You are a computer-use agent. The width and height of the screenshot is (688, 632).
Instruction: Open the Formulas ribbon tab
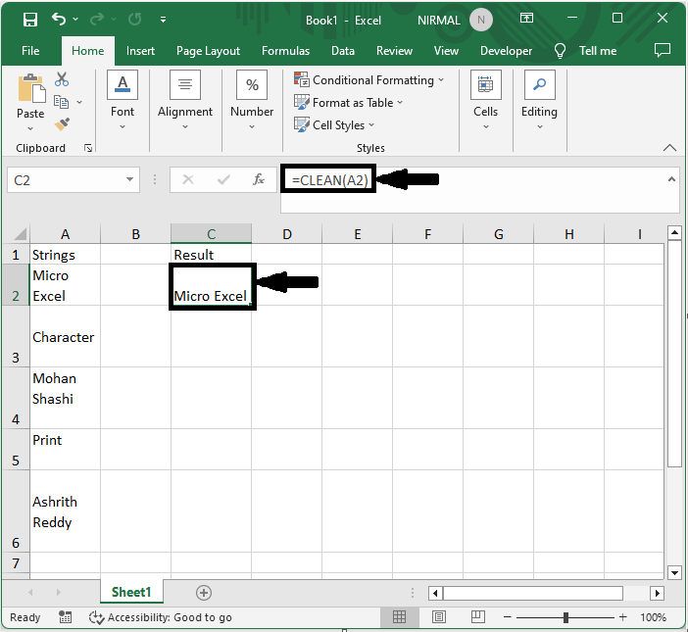click(285, 51)
